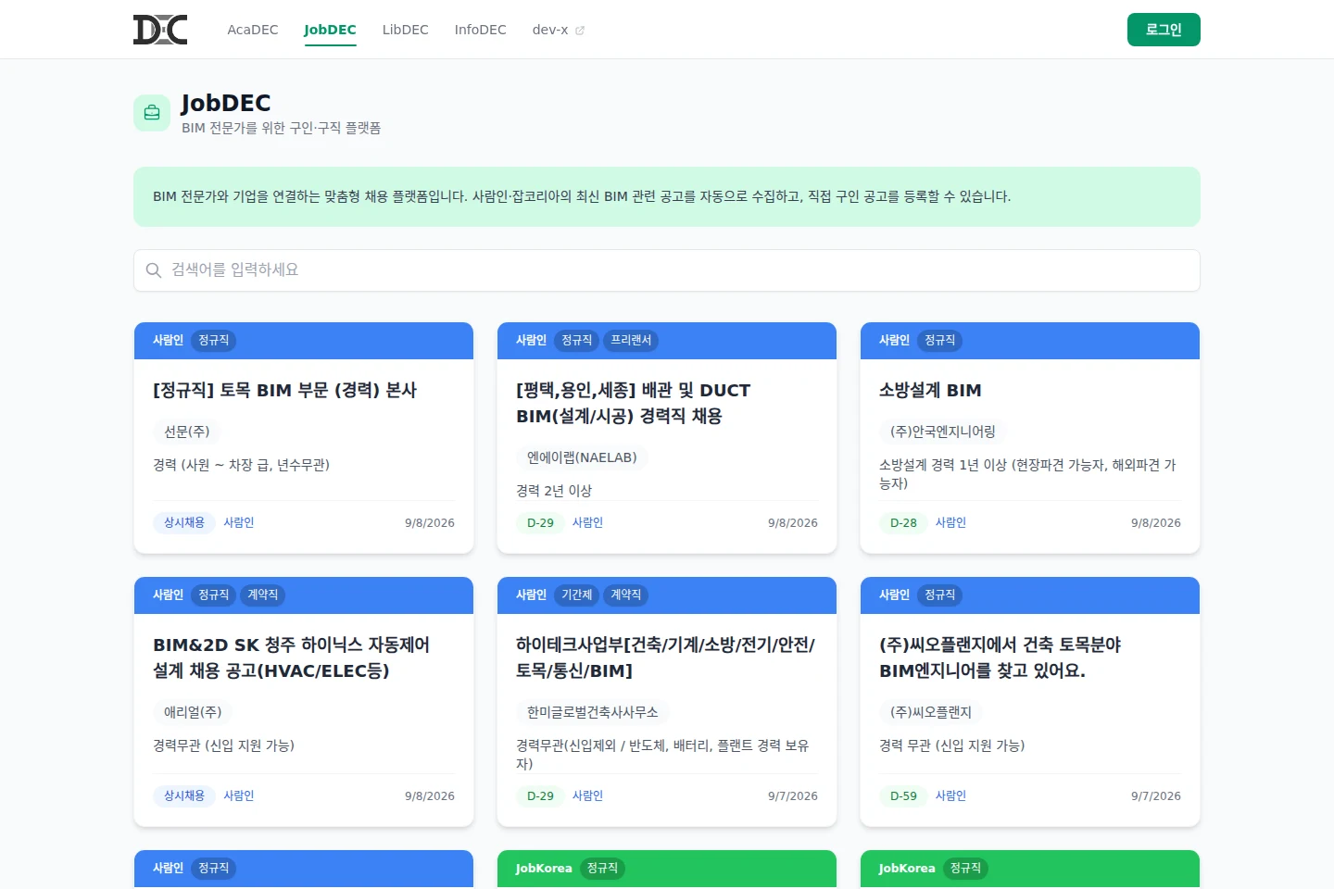Viewport: 1334px width, 889px height.
Task: Click the 기간제 badge on the 하이테크사업부 card
Action: (576, 595)
